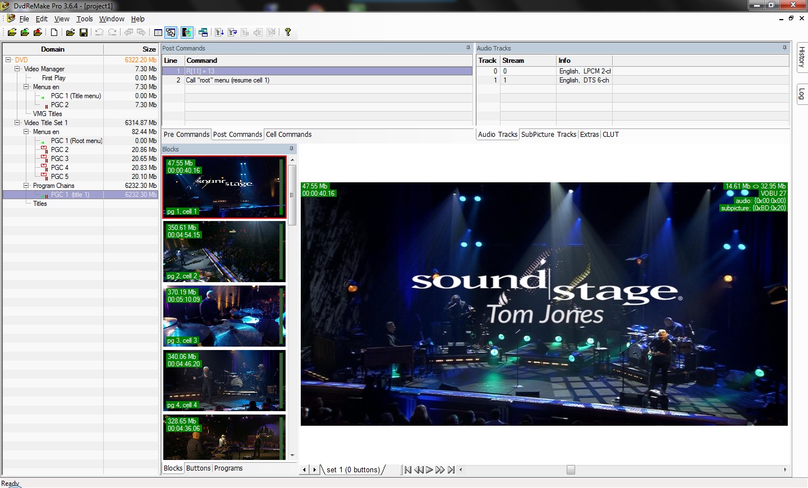Select PGC 3 under Video Title Set menus
Image resolution: width=808 pixels, height=488 pixels.
pyautogui.click(x=59, y=159)
